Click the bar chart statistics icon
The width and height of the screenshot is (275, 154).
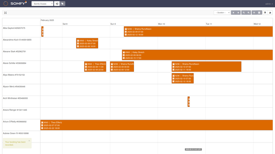[270, 12]
